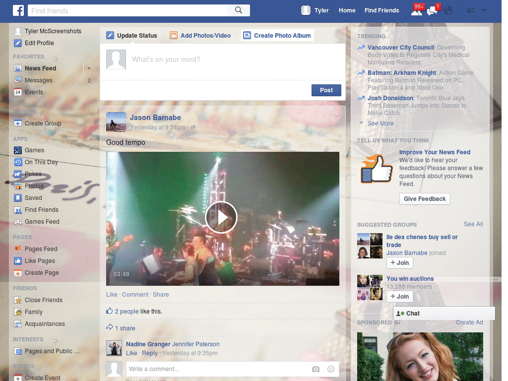Reply to Nadine Granger's comment
The width and height of the screenshot is (508, 381).
(x=150, y=353)
